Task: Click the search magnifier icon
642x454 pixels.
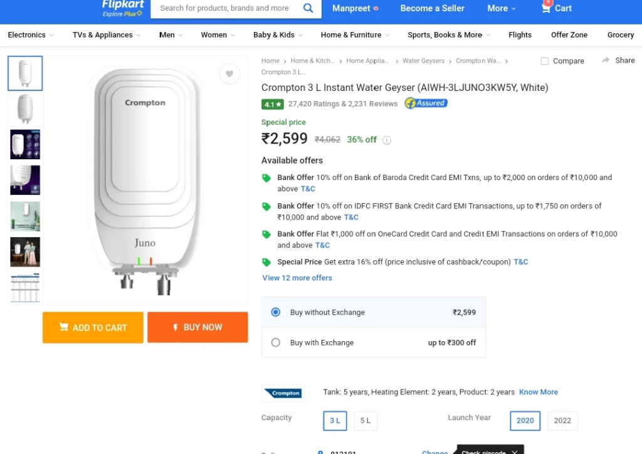Action: (x=308, y=8)
